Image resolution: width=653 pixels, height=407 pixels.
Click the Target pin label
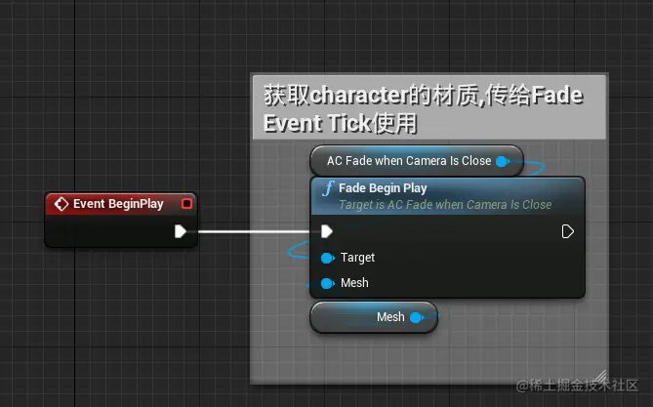(x=357, y=258)
